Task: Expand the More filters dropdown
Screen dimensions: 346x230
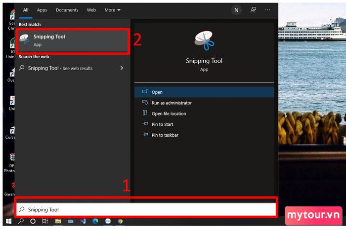Action: (112, 10)
